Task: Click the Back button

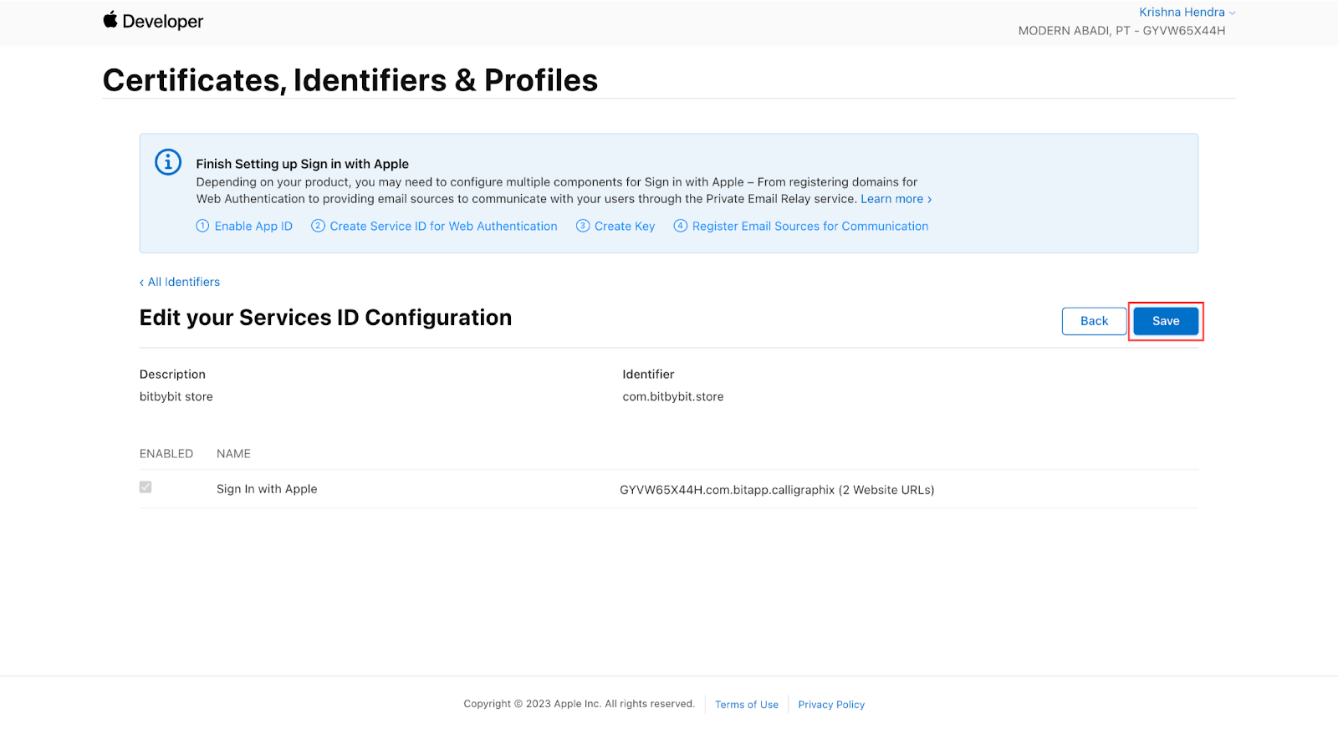Action: [1094, 321]
